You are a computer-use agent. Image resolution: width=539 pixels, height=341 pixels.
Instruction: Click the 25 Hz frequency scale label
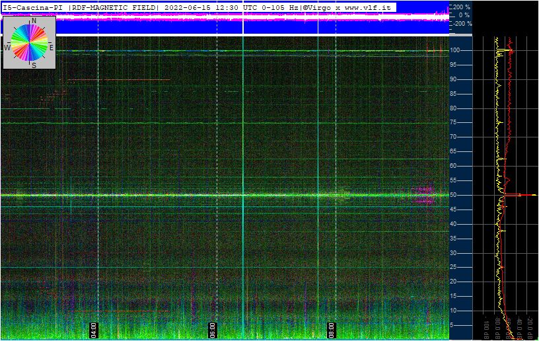454,267
